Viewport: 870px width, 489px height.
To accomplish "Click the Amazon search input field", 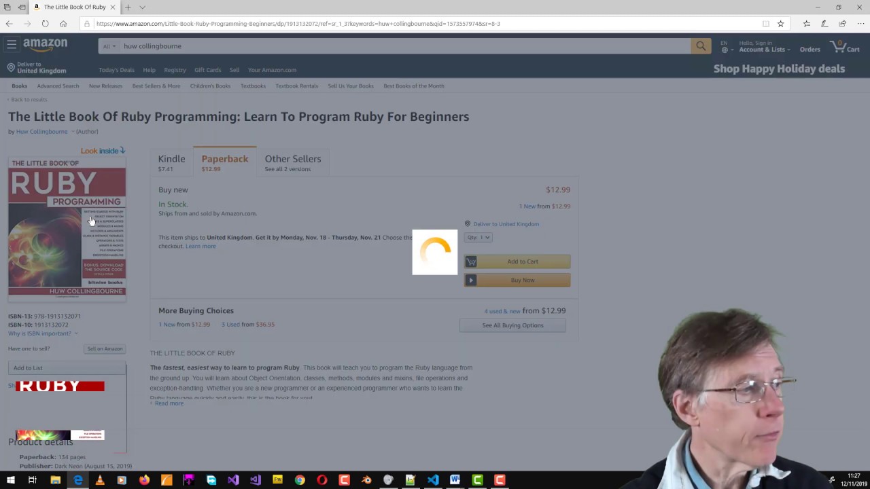I will point(404,46).
